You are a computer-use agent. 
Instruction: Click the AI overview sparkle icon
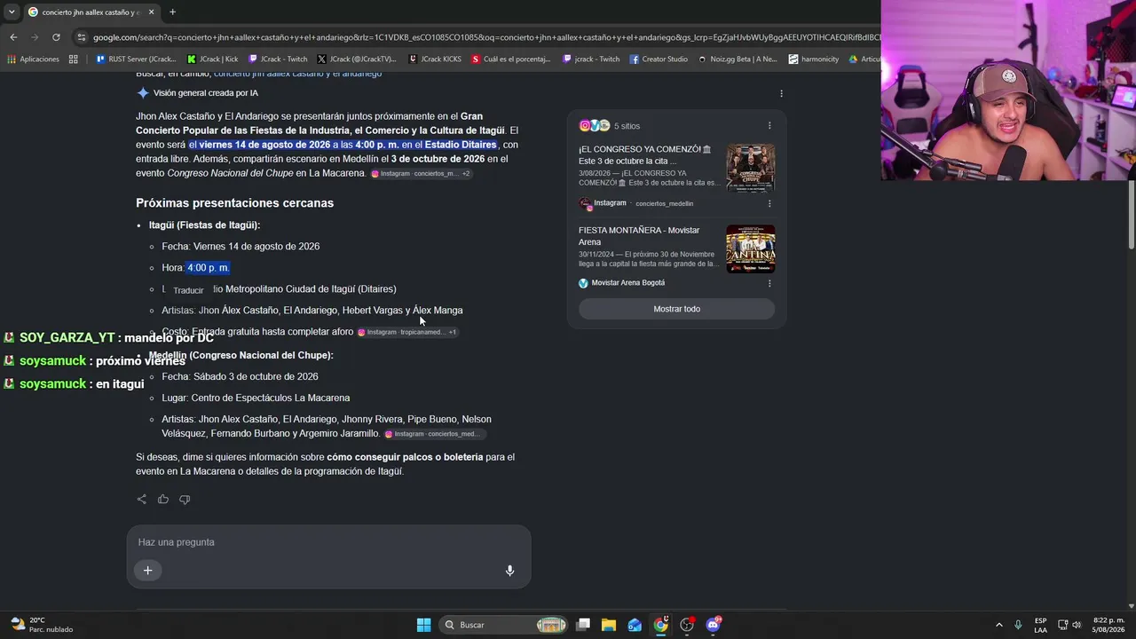coord(143,93)
